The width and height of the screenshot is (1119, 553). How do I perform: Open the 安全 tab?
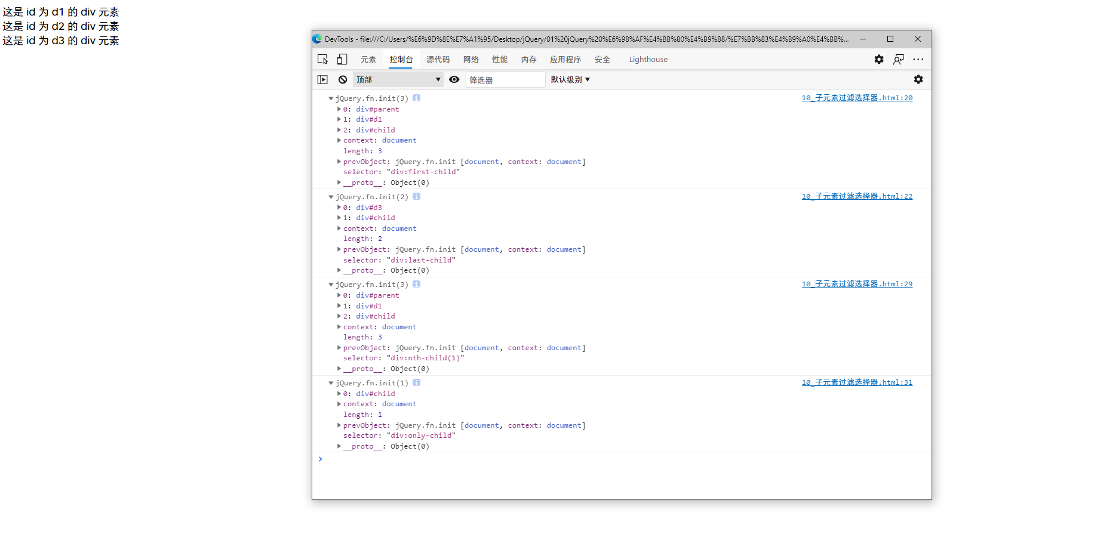(602, 59)
